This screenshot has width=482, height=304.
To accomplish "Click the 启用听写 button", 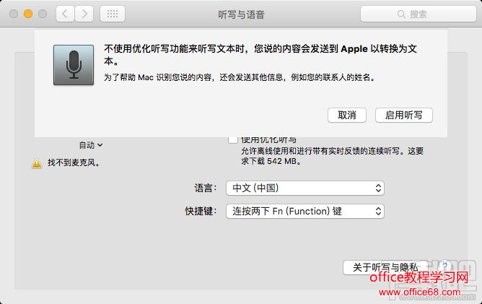I will (404, 115).
